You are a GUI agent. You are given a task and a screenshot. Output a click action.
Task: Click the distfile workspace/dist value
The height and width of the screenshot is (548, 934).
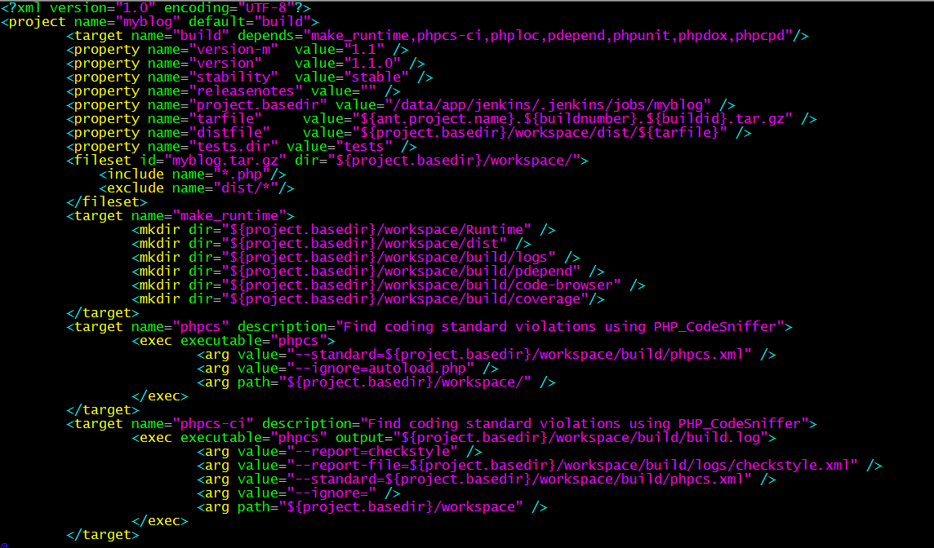click(540, 133)
